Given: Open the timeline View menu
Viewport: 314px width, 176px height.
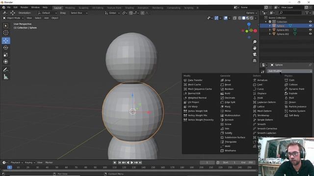Looking at the screenshot, I should [40, 163].
